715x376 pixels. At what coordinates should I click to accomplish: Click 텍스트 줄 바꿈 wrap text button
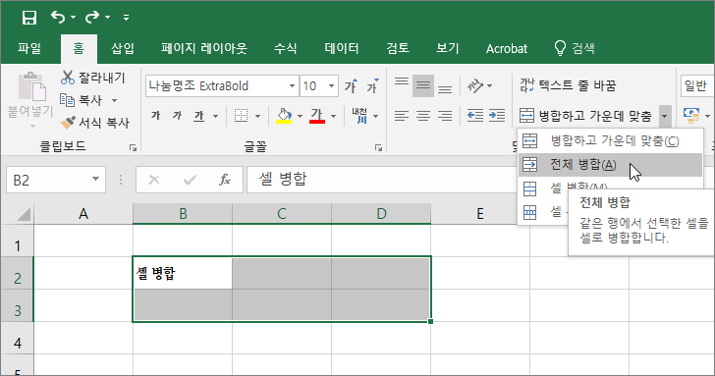click(568, 85)
